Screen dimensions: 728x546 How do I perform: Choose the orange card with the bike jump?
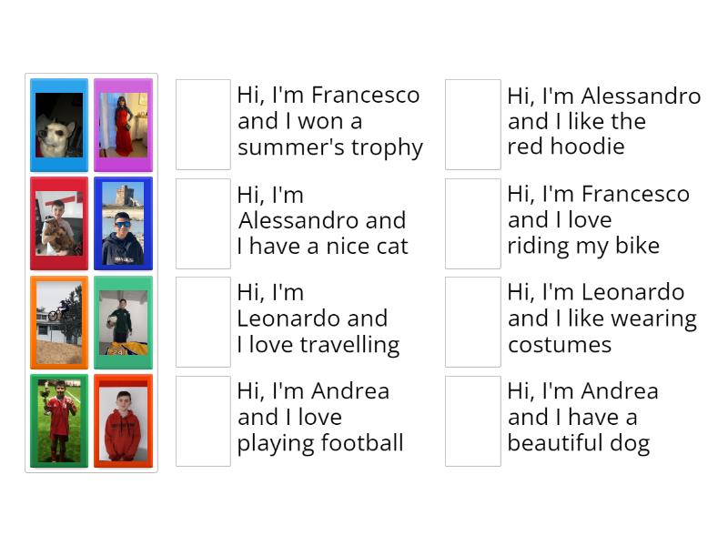[x=59, y=322]
